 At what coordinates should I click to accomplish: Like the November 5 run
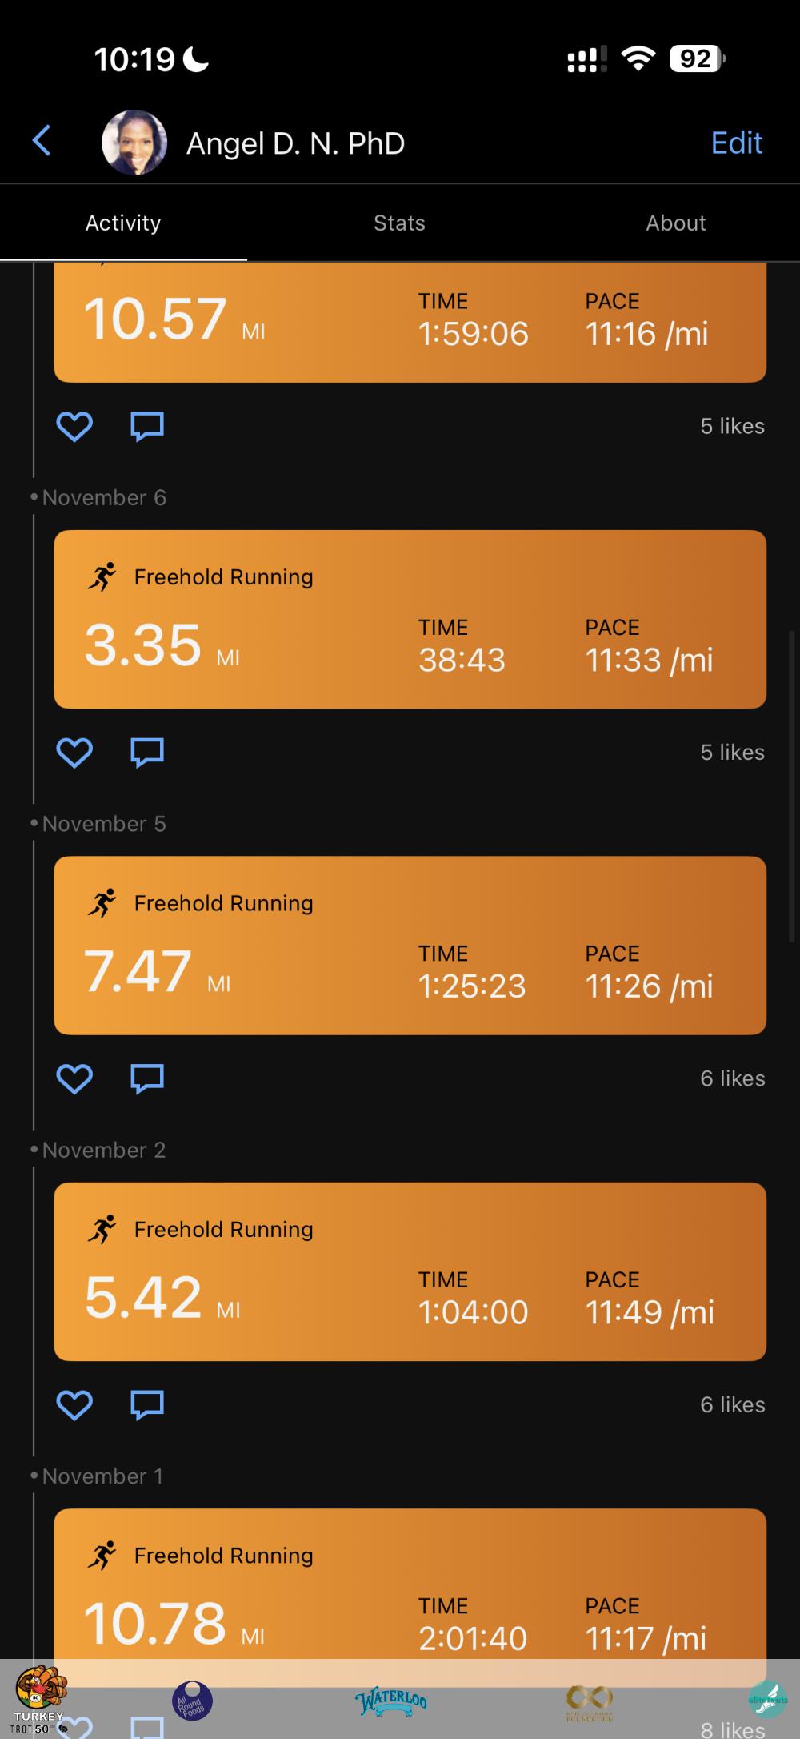click(x=74, y=1078)
